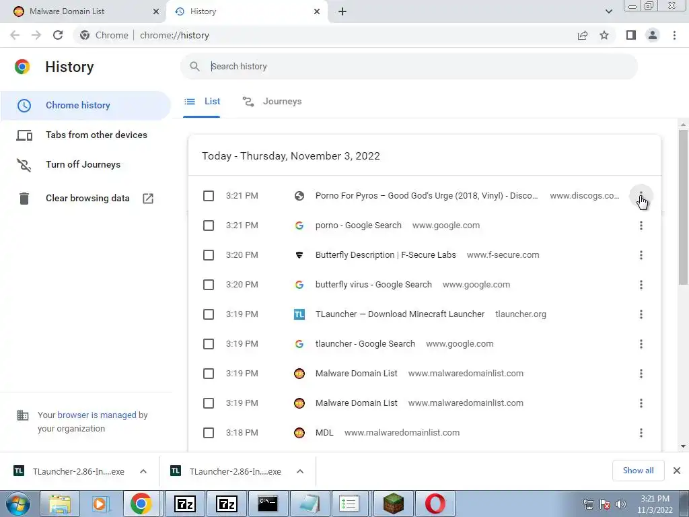Open the Minecraft block taskbar icon
The width and height of the screenshot is (689, 517).
tap(393, 504)
